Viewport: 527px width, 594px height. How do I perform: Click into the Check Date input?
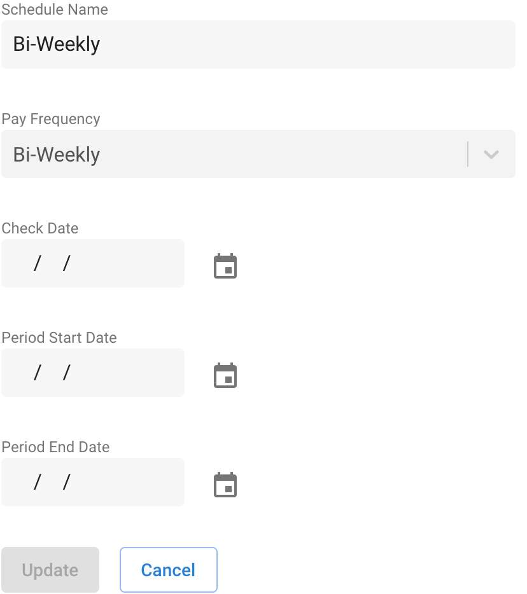pos(93,263)
